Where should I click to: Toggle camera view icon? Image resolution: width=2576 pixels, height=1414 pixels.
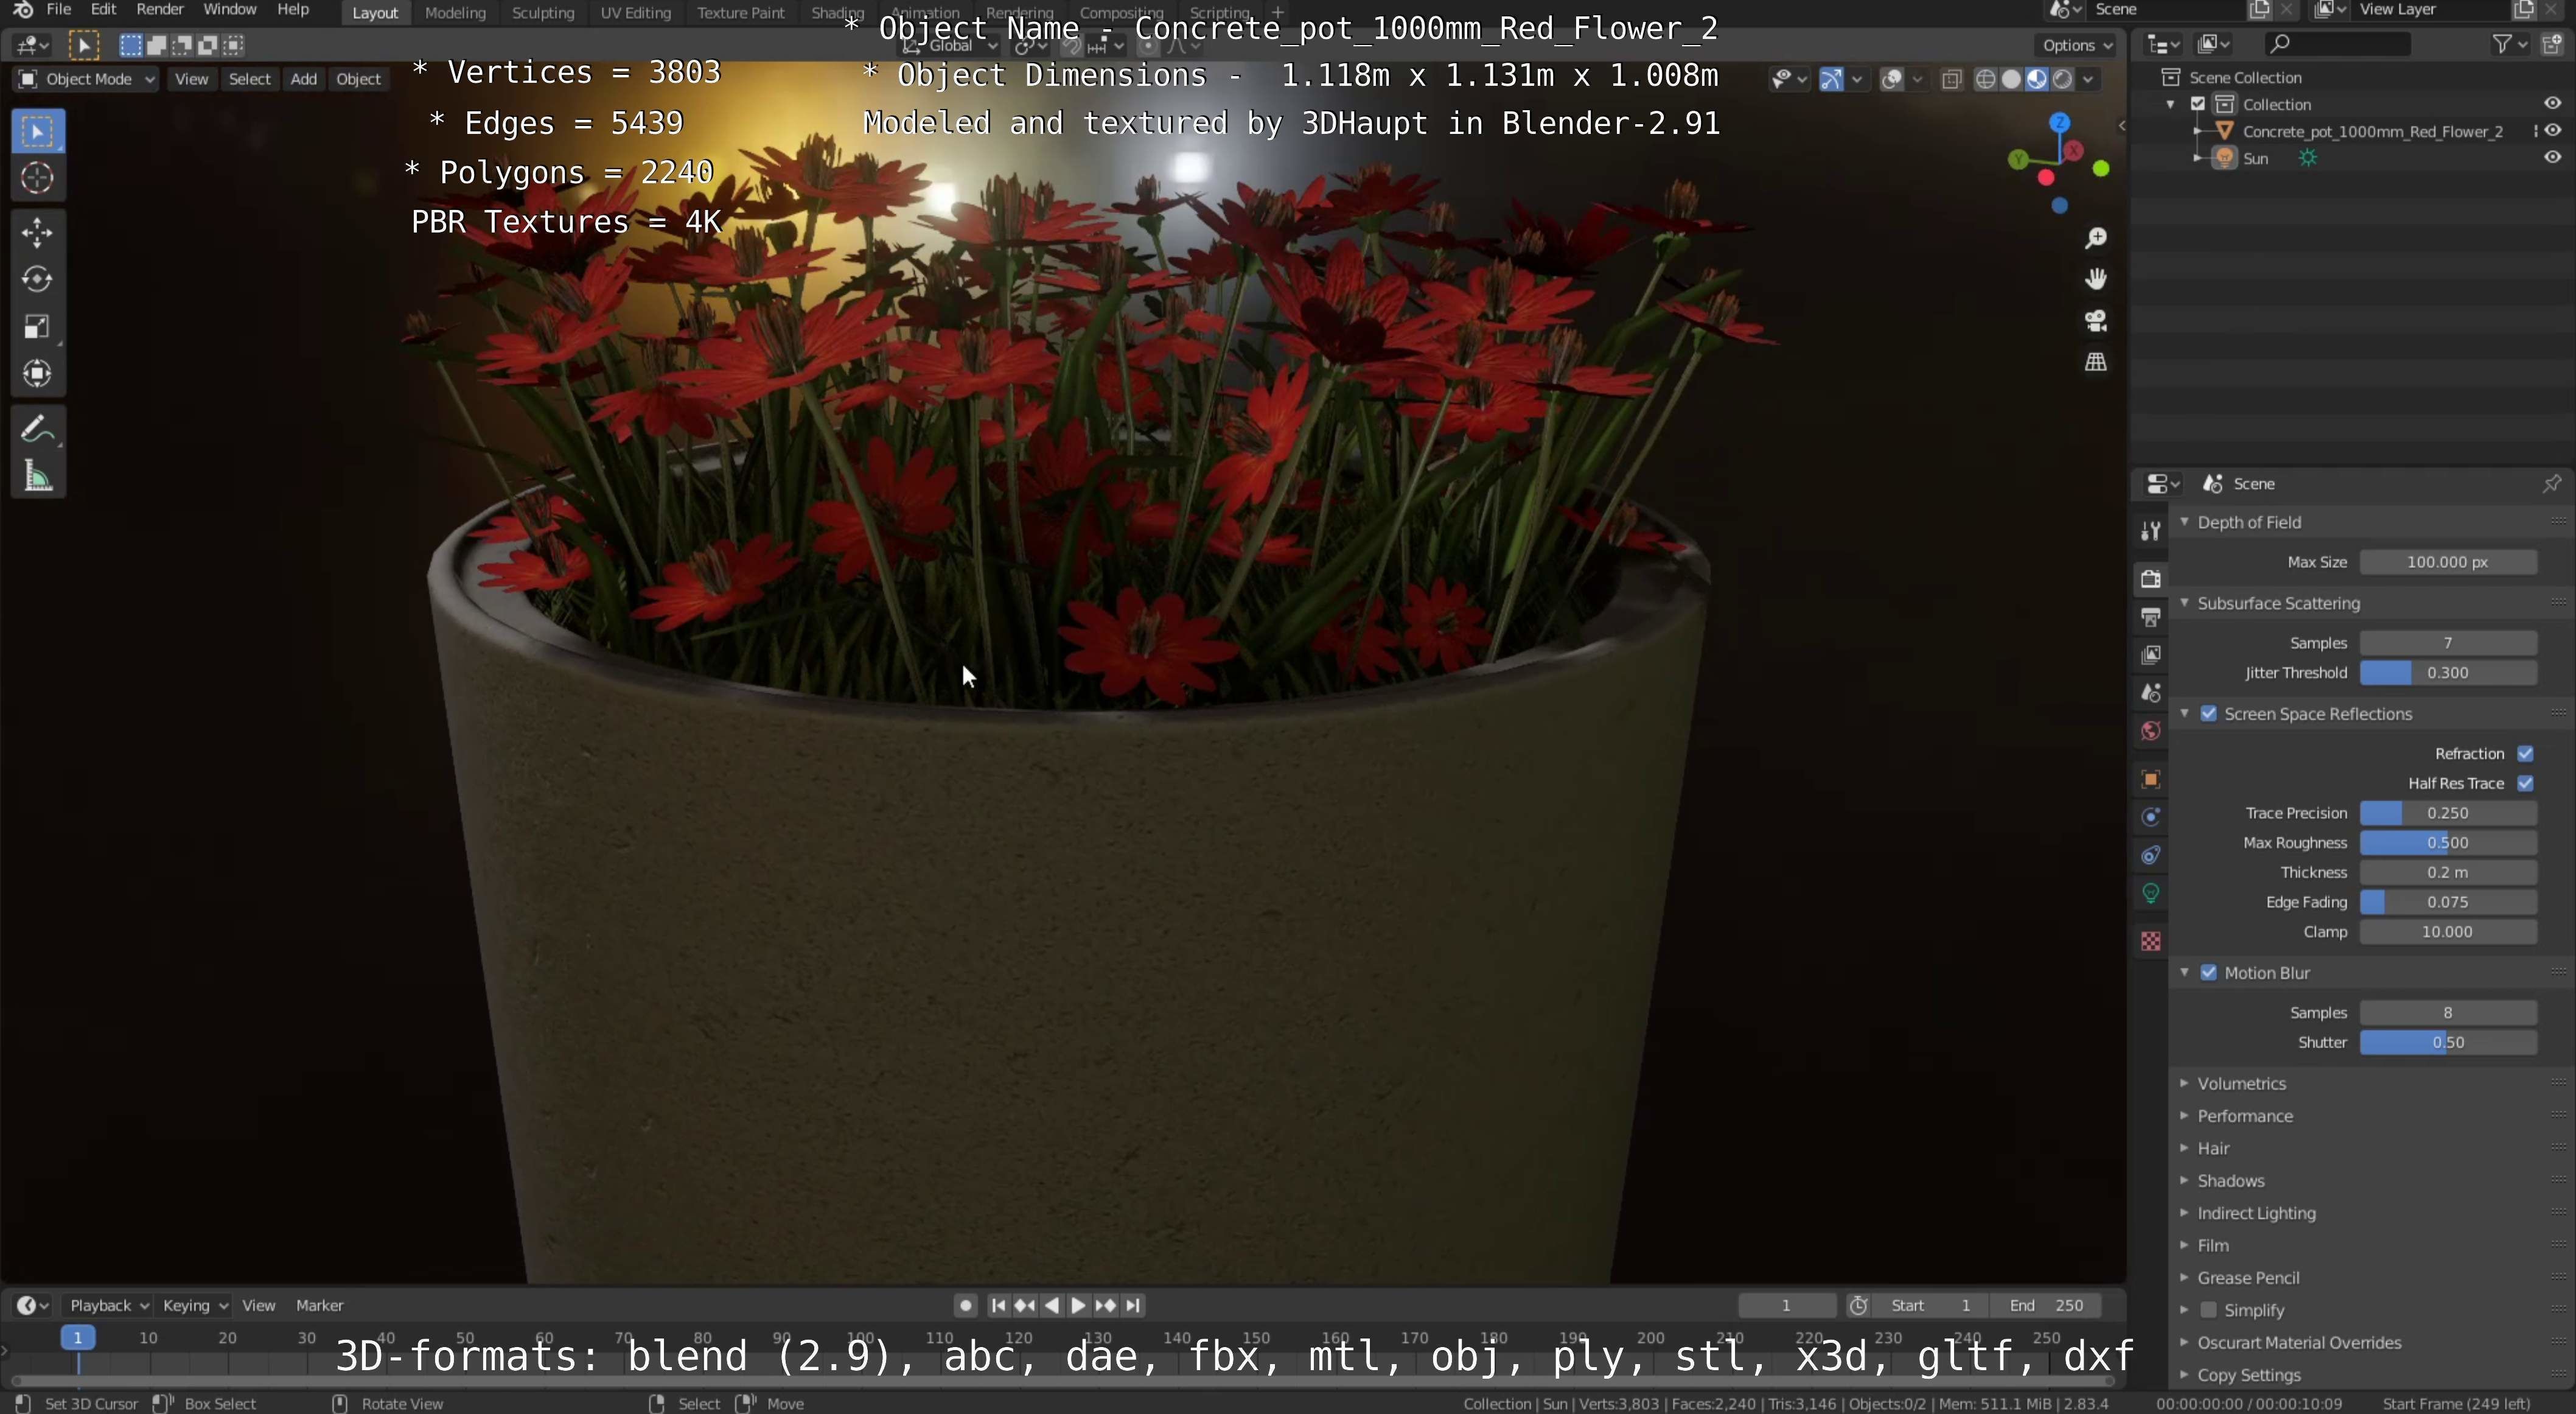point(2096,321)
